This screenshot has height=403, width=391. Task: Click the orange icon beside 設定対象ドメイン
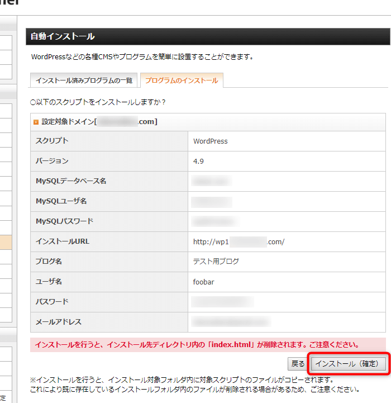pos(36,122)
